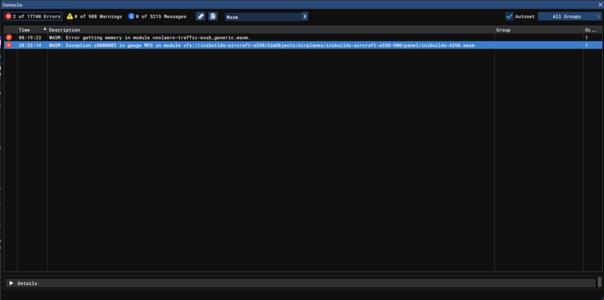Toggle the 988 Warnings filter
Image resolution: width=604 pixels, height=300 pixels.
[94, 16]
